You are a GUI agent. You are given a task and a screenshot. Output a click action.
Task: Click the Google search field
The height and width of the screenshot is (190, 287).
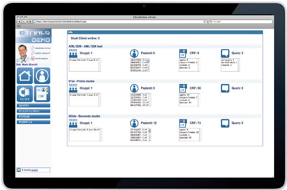241,21
